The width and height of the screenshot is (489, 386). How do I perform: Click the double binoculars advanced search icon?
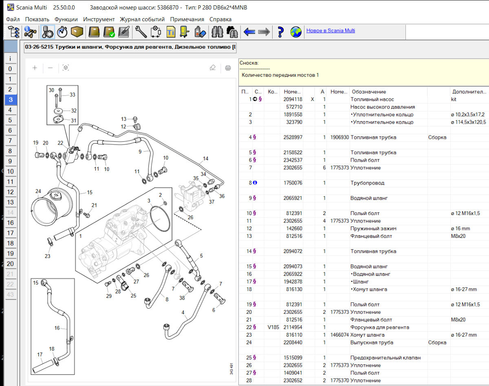232,31
